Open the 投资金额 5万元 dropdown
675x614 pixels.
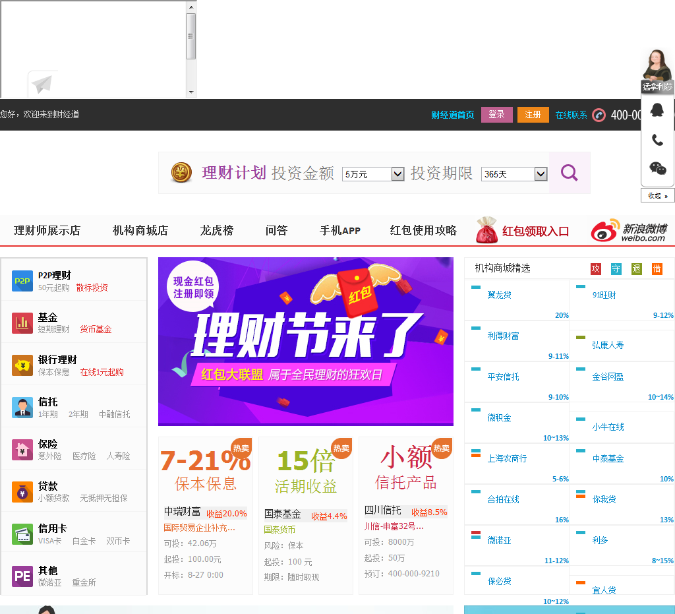point(373,174)
